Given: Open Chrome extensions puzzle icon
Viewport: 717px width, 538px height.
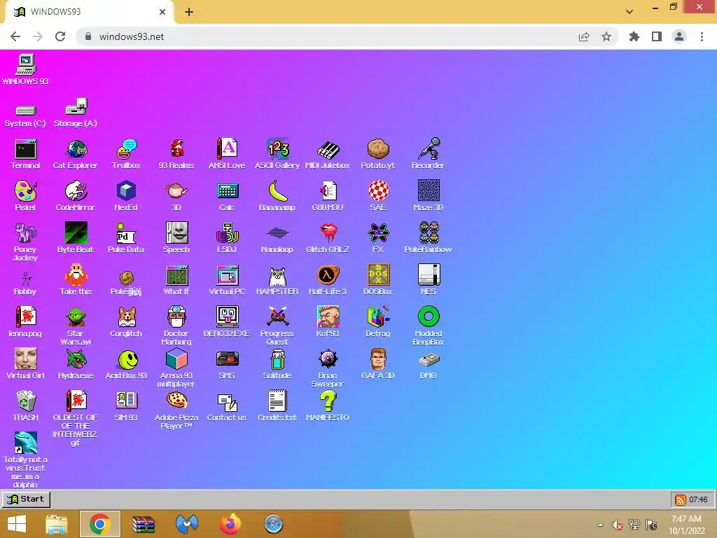Looking at the screenshot, I should [634, 36].
